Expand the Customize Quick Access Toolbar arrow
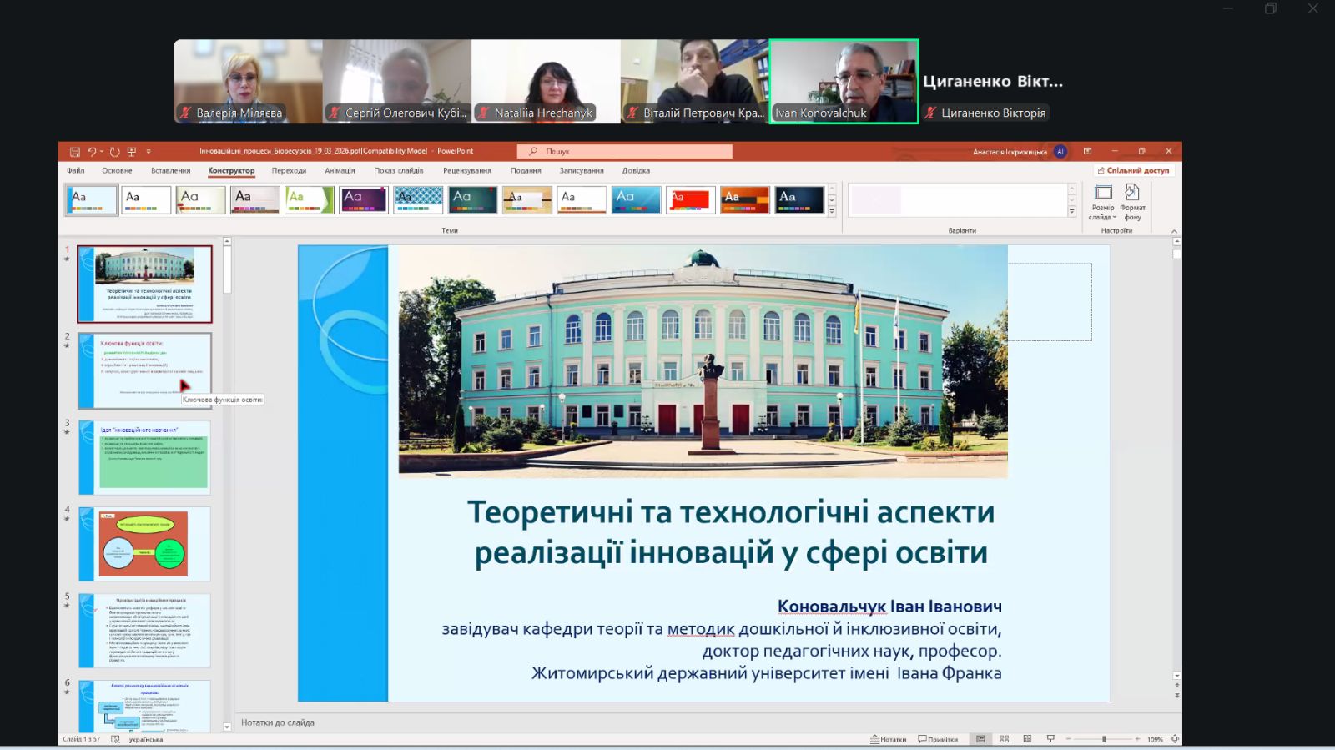The width and height of the screenshot is (1335, 750). [149, 152]
